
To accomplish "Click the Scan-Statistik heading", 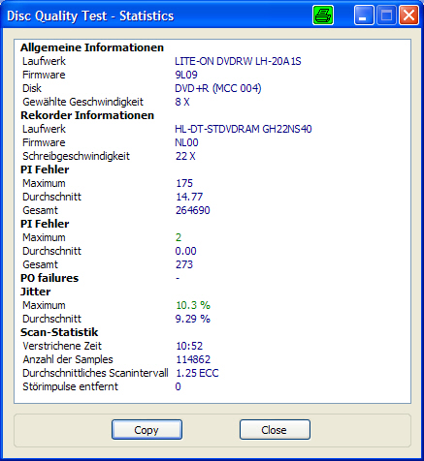I will [59, 332].
